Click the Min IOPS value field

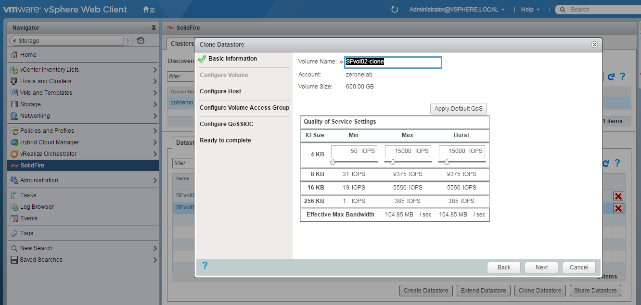point(354,151)
